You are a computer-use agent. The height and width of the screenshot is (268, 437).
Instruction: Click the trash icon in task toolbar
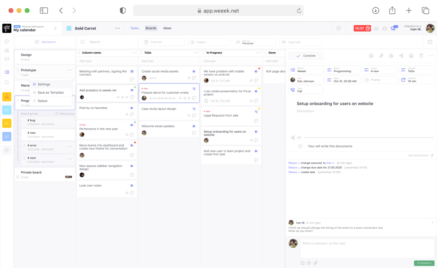(421, 56)
